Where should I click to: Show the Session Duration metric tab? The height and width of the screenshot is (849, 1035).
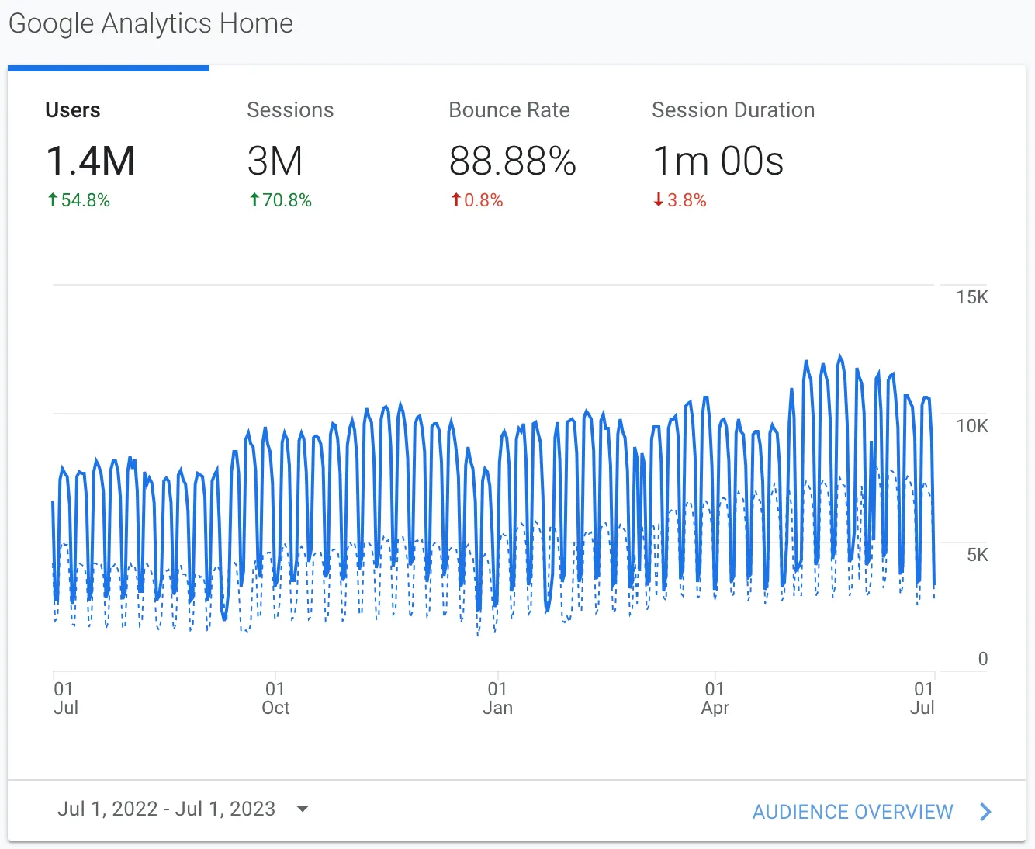coord(732,110)
